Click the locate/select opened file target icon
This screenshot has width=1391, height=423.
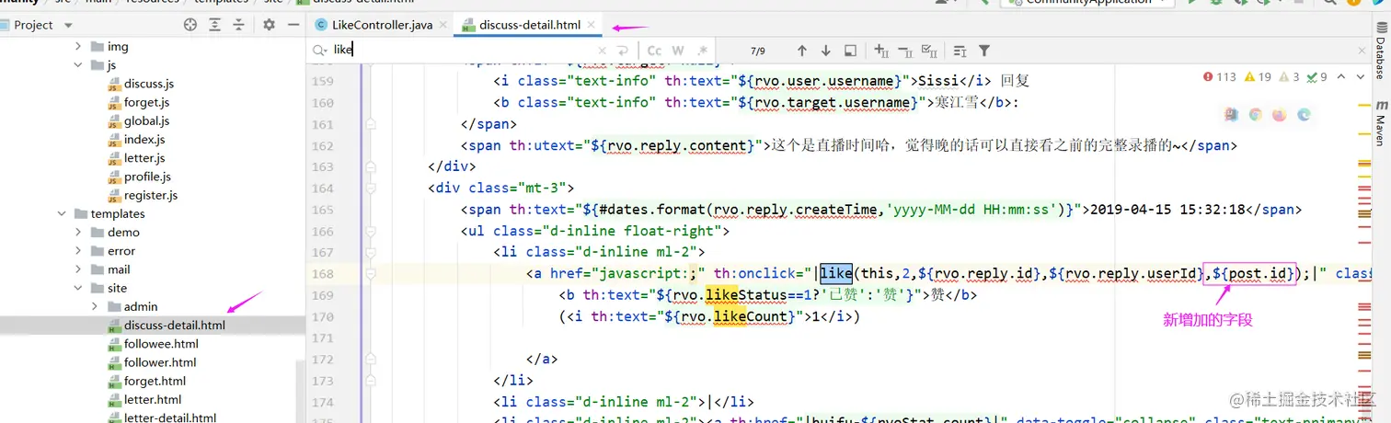(x=190, y=25)
